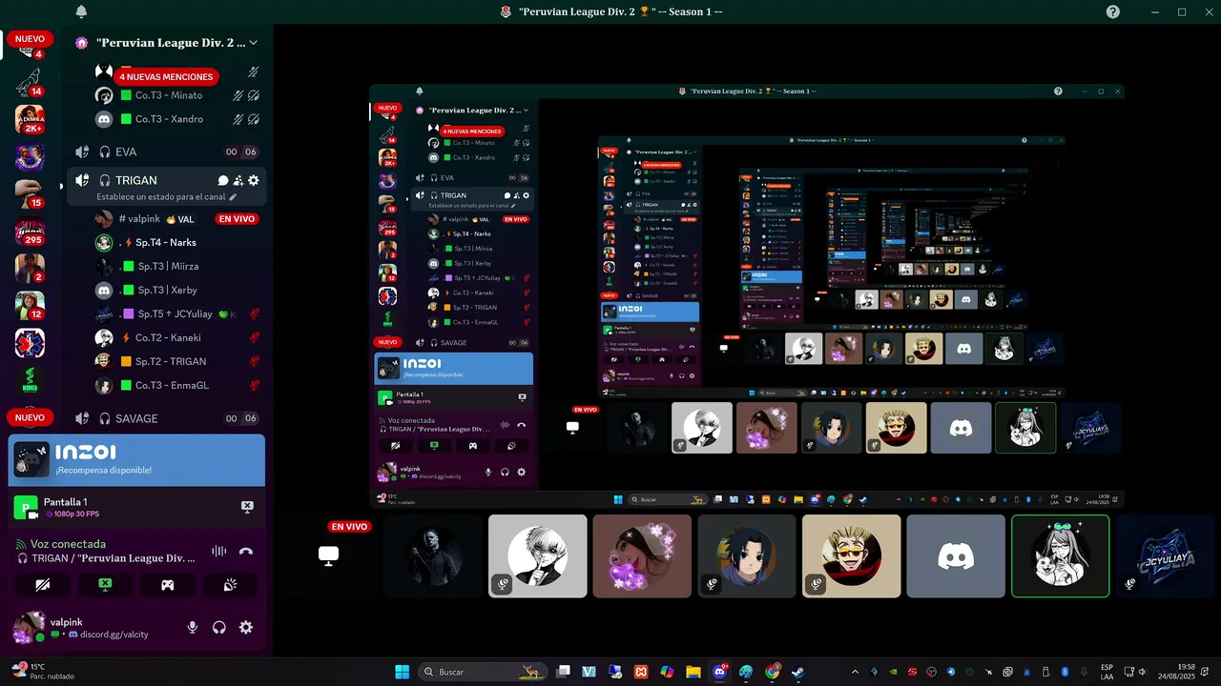The image size is (1221, 686).
Task: Open the server icon with 2K+ badge
Action: coord(30,120)
